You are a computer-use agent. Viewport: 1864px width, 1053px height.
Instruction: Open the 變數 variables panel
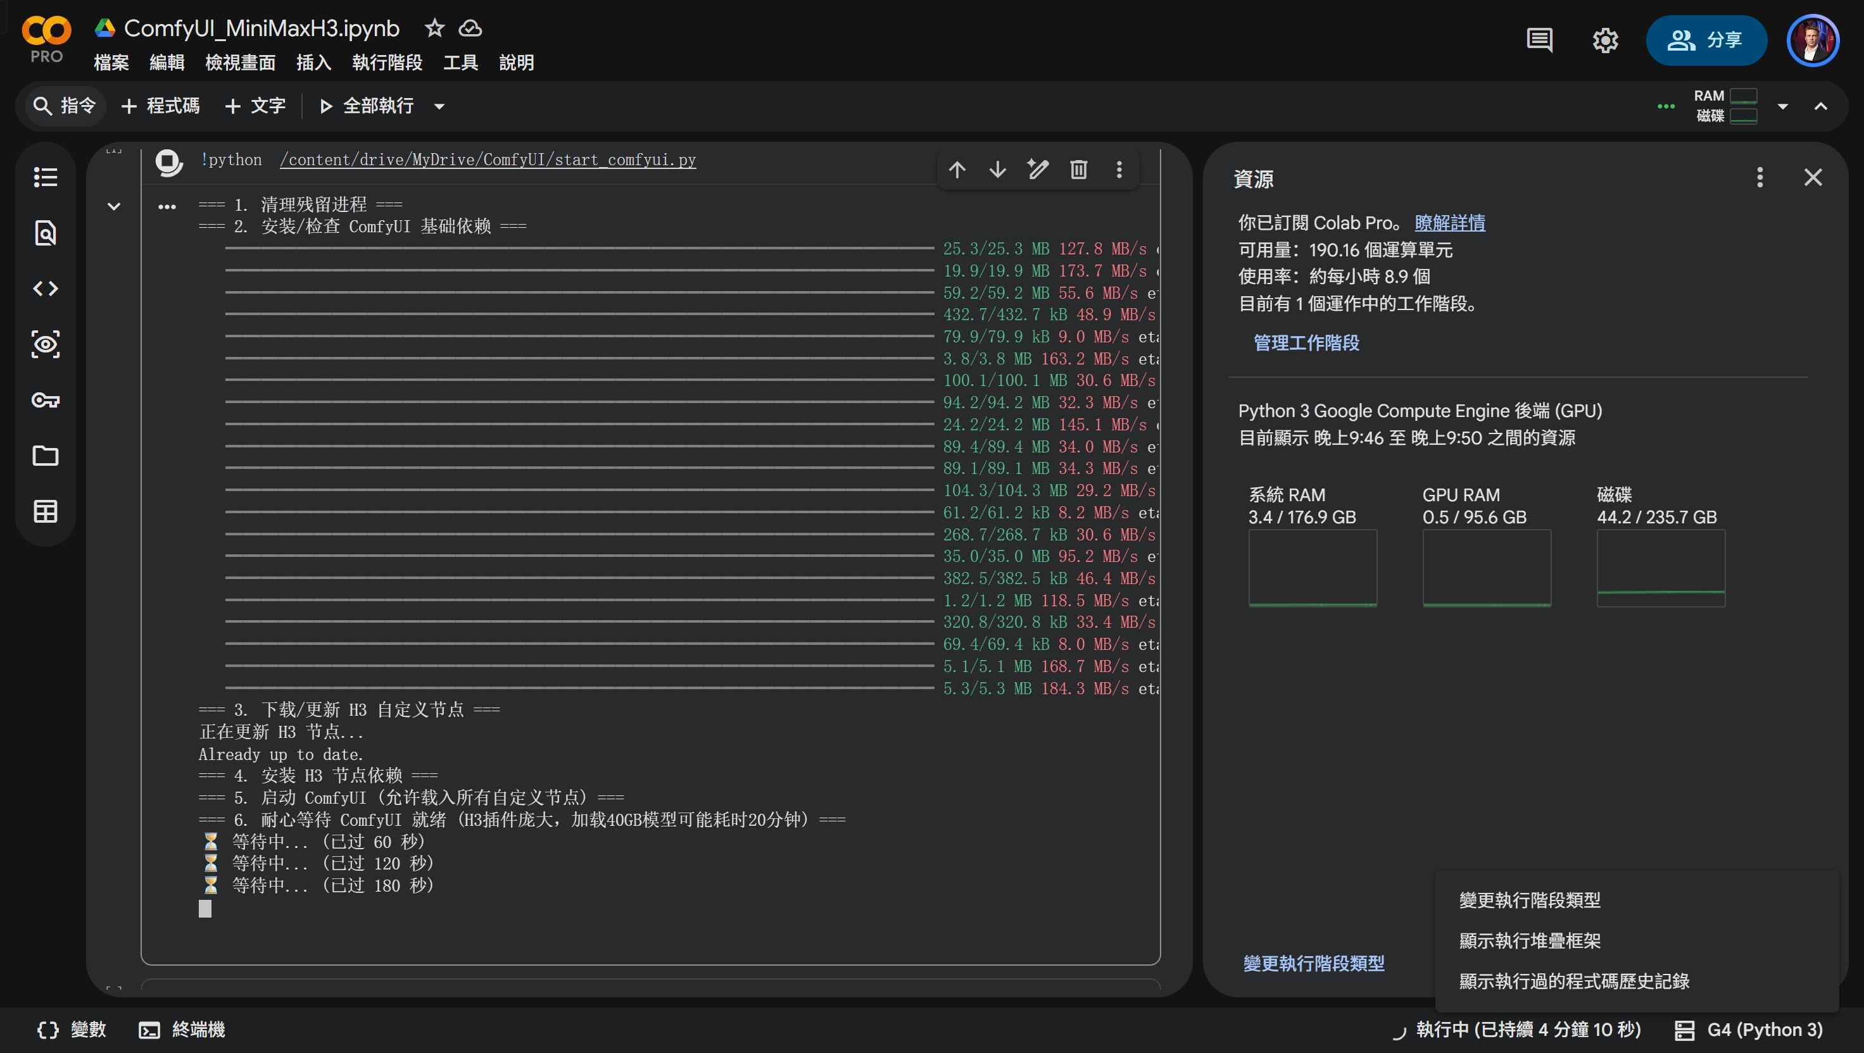(x=71, y=1029)
